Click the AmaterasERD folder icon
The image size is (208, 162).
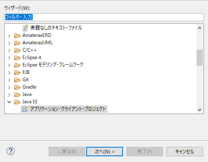(17, 35)
